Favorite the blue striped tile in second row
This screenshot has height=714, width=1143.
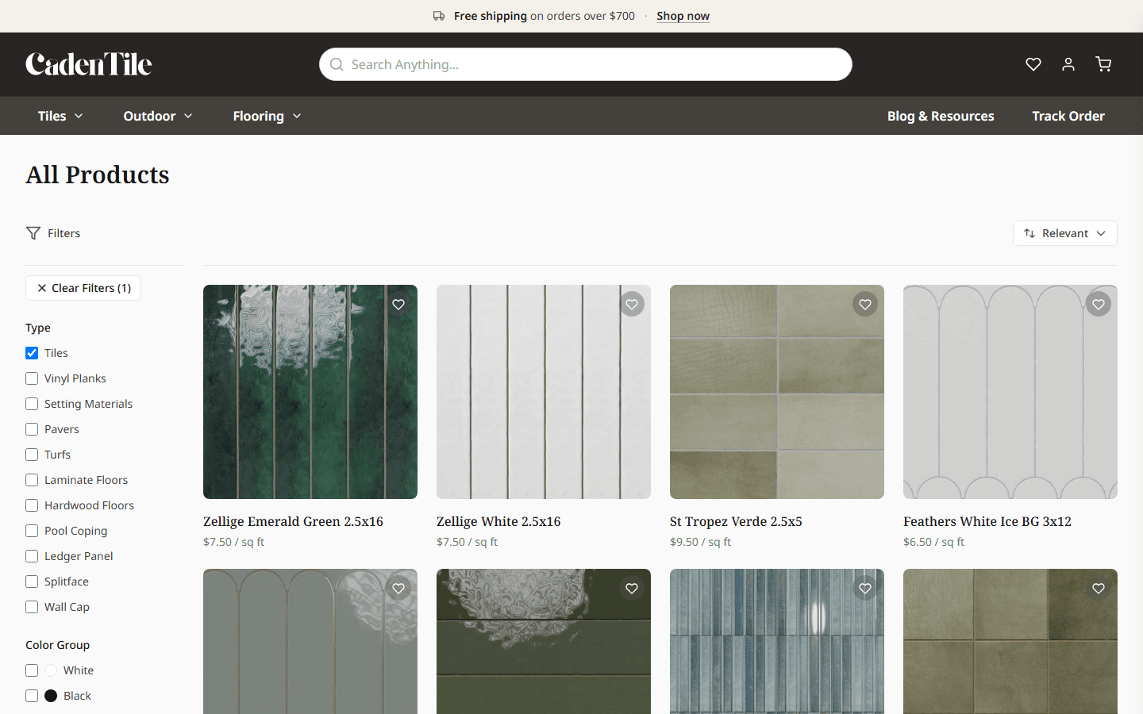[x=865, y=588]
